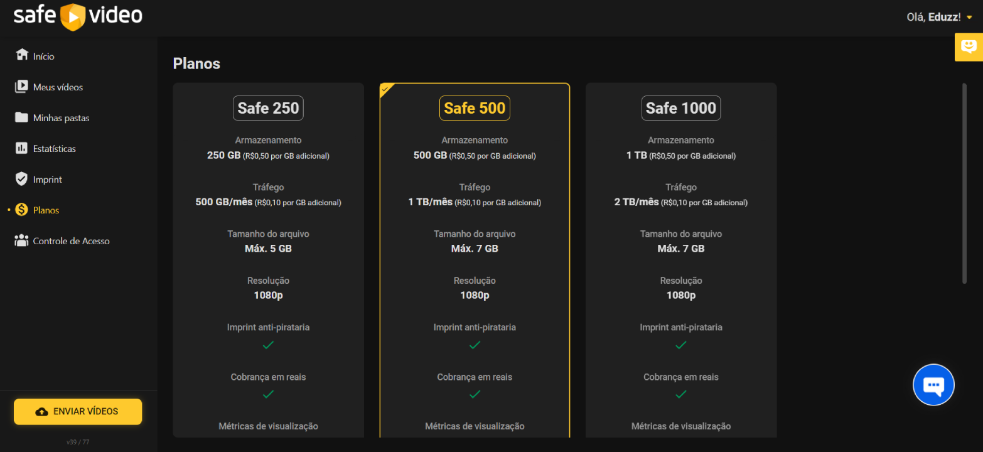Click the safe video logo
983x452 pixels.
(78, 17)
